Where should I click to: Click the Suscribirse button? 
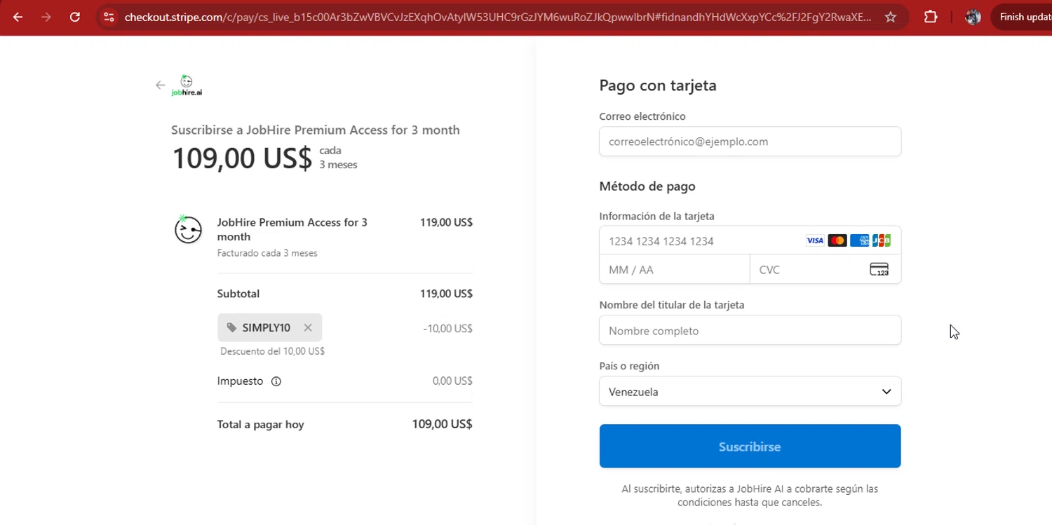coord(750,446)
